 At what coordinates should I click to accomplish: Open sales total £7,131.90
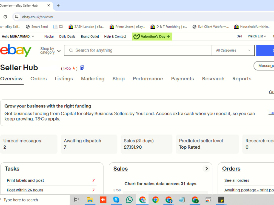(133, 147)
